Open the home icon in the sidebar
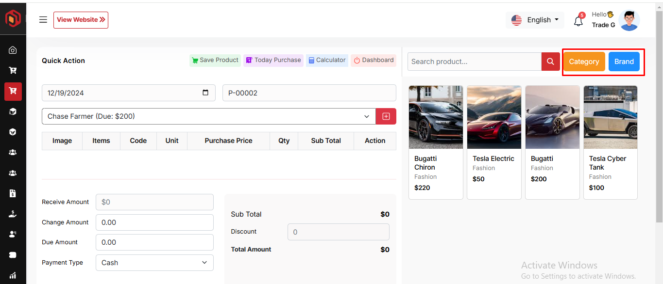 point(13,50)
